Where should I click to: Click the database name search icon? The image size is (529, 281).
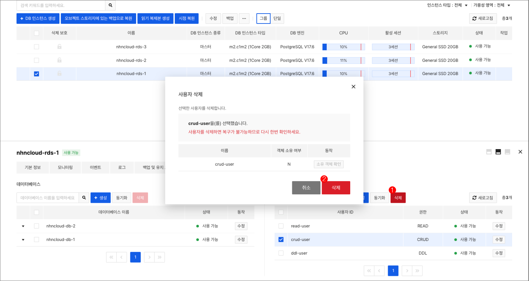coord(84,197)
